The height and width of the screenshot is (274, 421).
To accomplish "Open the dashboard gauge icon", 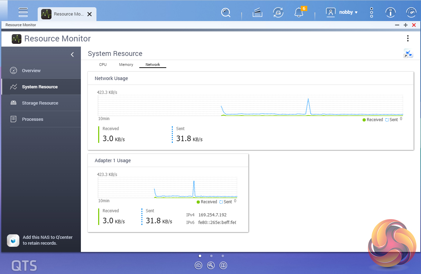I will 411,13.
